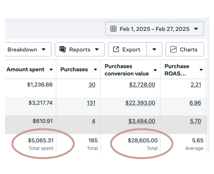
Task: Click the $3,484.00 conversion value link
Action: 142,121
